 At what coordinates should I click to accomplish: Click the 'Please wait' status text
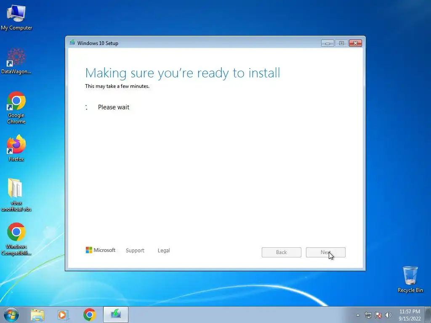pyautogui.click(x=114, y=107)
